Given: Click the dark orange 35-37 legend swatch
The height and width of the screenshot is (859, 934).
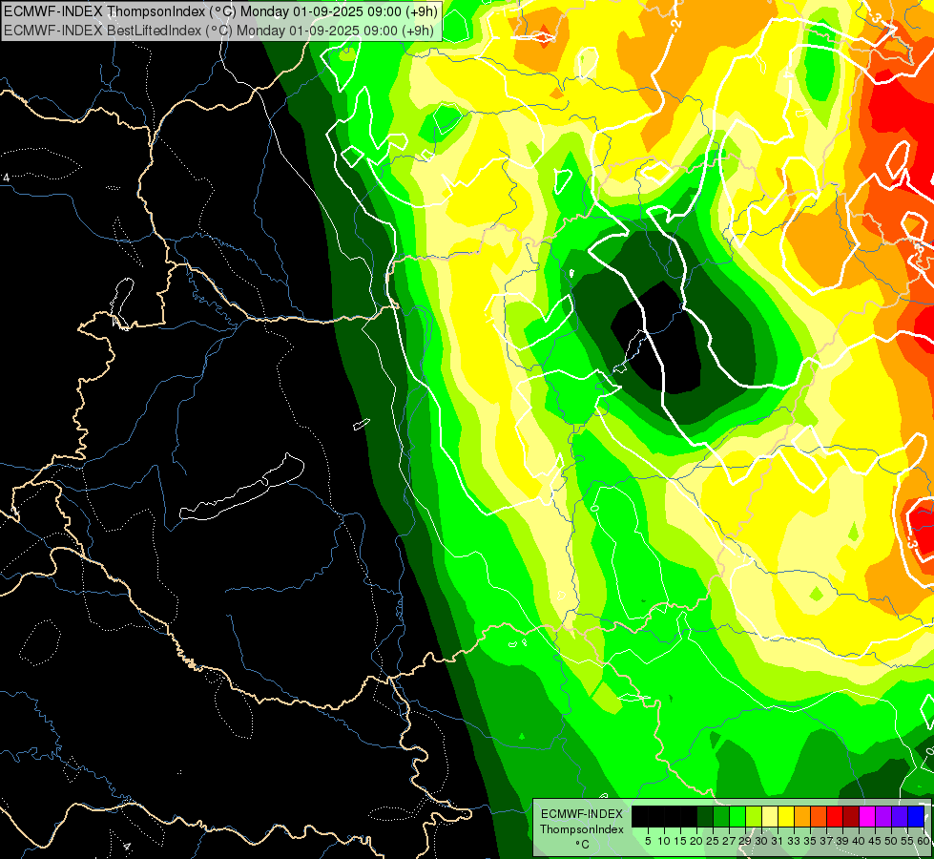Looking at the screenshot, I should click(819, 816).
